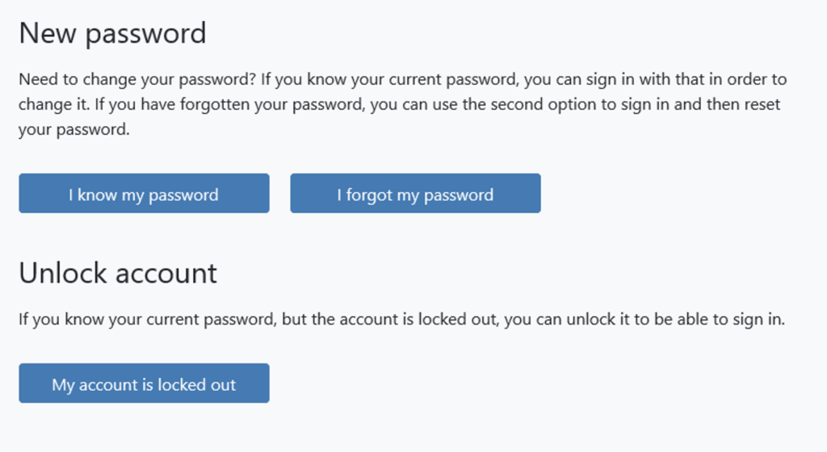Click the text line ending "your password."
Image resolution: width=827 pixels, height=452 pixels.
pyautogui.click(x=73, y=130)
